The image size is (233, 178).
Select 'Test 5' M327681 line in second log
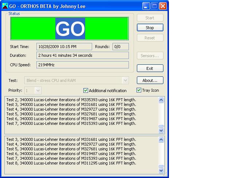71,149
